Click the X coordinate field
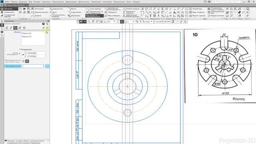The width and height of the screenshot is (256, 144). pyautogui.click(x=35, y=53)
